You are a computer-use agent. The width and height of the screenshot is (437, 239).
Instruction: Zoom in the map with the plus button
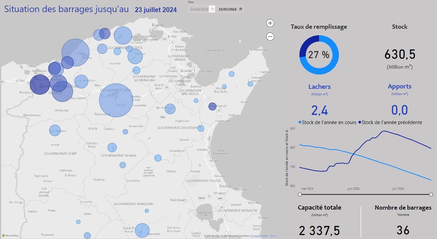(270, 23)
